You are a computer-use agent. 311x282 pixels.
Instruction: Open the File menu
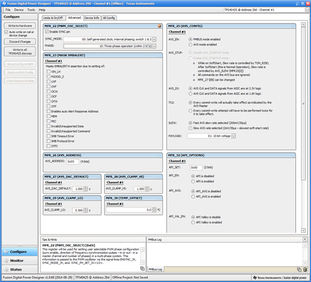click(x=8, y=10)
